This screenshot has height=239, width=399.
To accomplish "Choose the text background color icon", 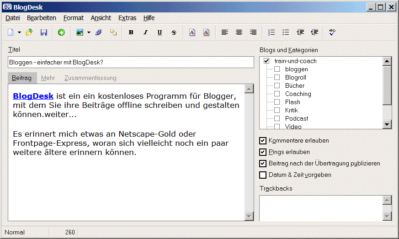I will [x=207, y=32].
